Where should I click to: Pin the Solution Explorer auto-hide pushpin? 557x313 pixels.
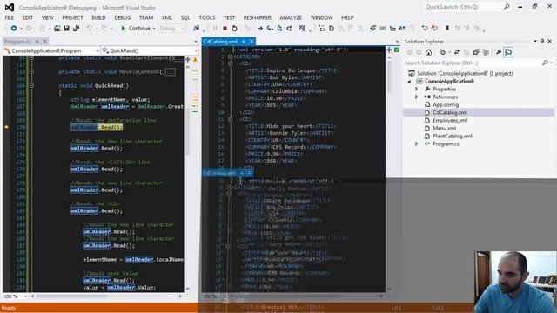click(x=542, y=42)
